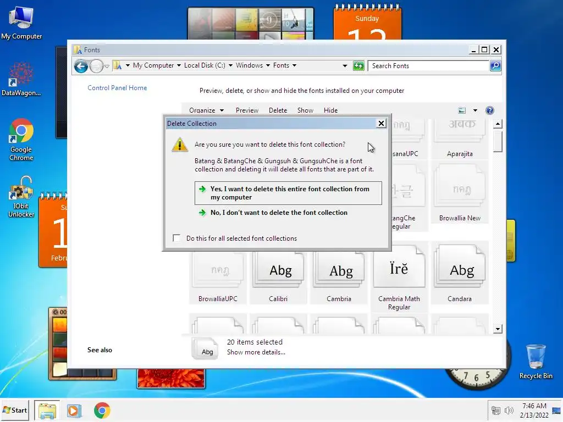Select the Cambria font
The height and width of the screenshot is (422, 563).
tap(339, 277)
